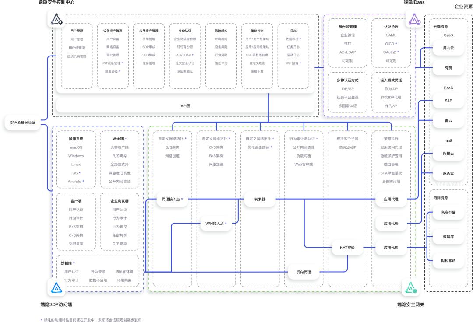Click the 数据可视 item
This screenshot has height=322, width=473.
292,39
